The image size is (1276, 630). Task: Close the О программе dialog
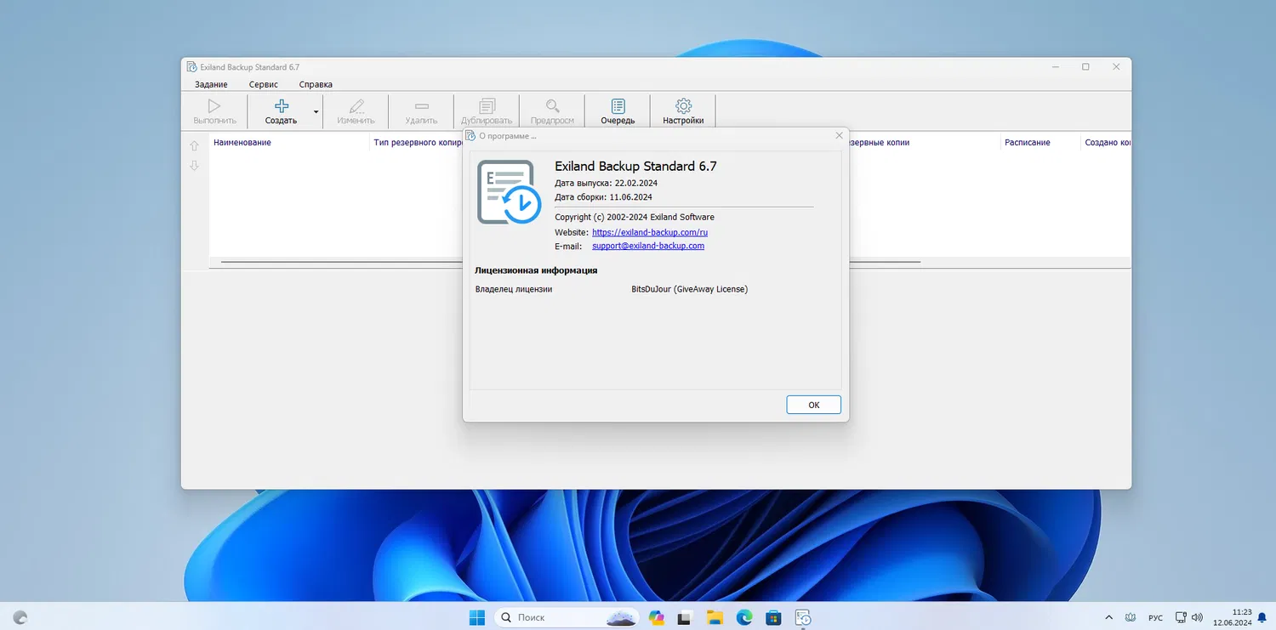[x=839, y=135]
